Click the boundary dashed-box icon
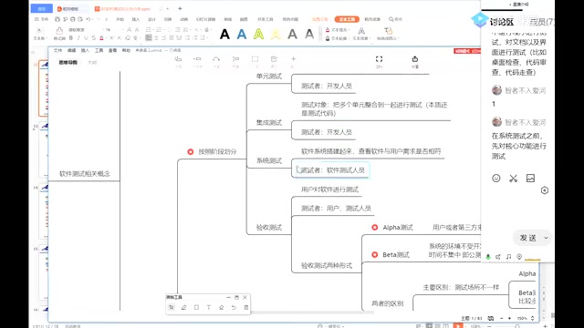 coord(255,58)
